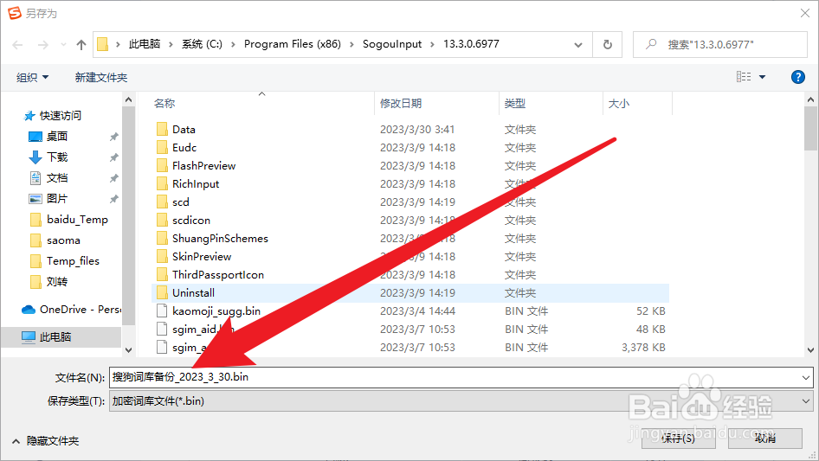Click the 保存(S) button
819x461 pixels.
coord(678,438)
